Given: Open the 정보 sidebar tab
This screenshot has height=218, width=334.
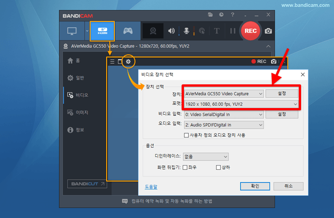Looking at the screenshot, I should click(76, 130).
